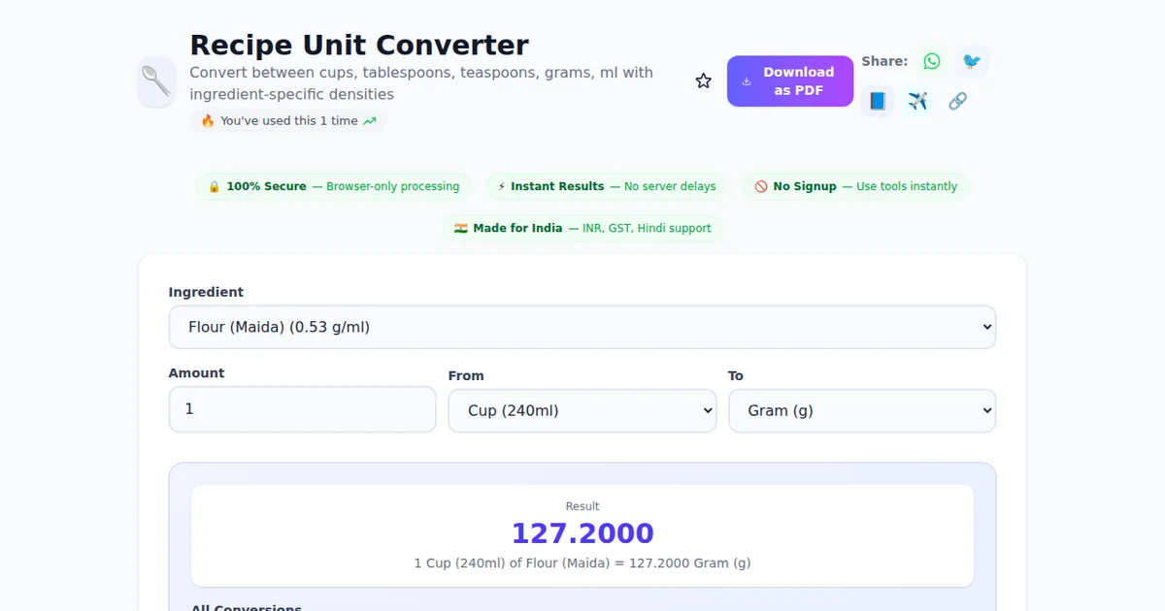Share via the airplane Telegram icon
1165x611 pixels.
[x=917, y=101]
